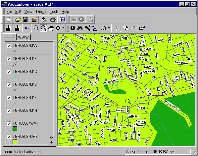
Task: Switch to the WWW tab
Action: coord(24,37)
